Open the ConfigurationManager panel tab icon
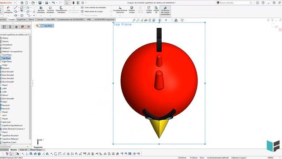 (10, 27)
